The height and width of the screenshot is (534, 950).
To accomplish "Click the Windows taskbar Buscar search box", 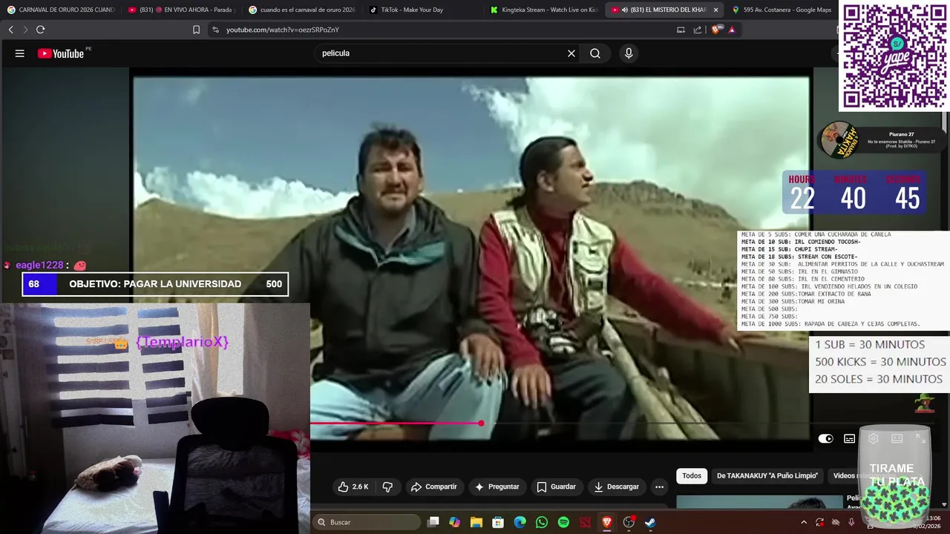I will [x=368, y=522].
